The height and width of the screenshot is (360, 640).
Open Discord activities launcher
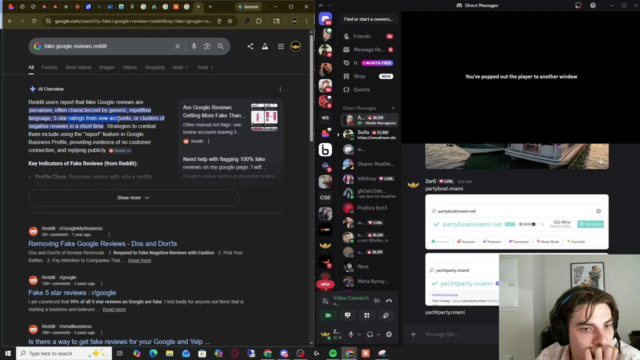click(x=366, y=315)
